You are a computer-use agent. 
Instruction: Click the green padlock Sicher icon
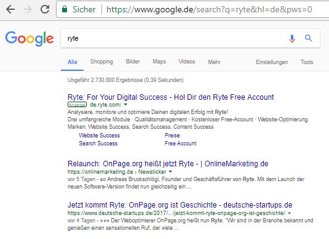pyautogui.click(x=65, y=9)
